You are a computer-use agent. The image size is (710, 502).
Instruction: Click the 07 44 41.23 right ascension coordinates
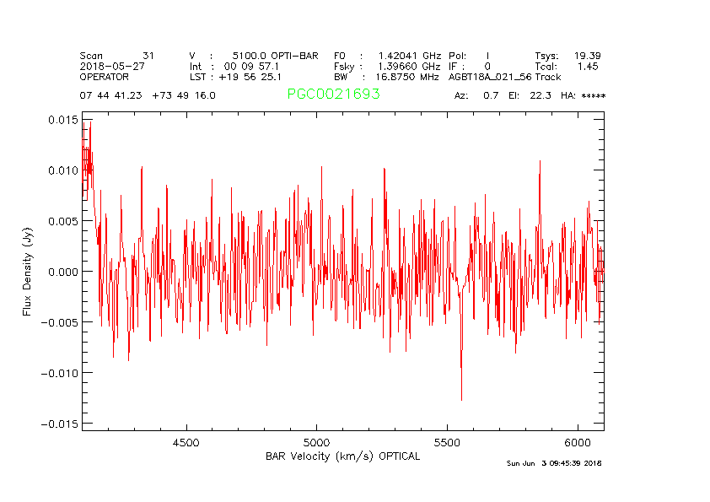(112, 95)
